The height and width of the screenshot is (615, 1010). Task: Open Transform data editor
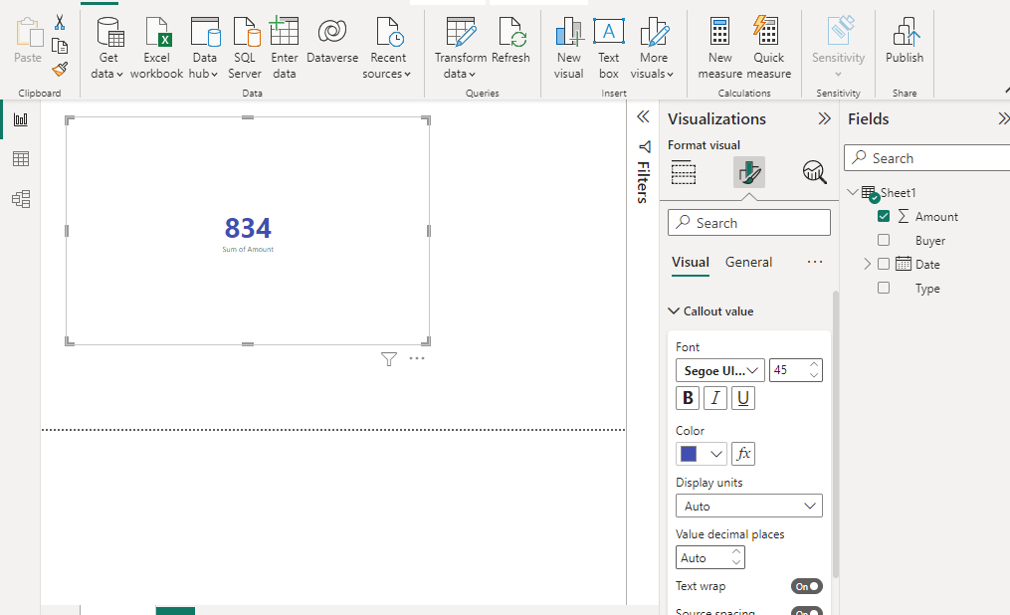point(461,49)
